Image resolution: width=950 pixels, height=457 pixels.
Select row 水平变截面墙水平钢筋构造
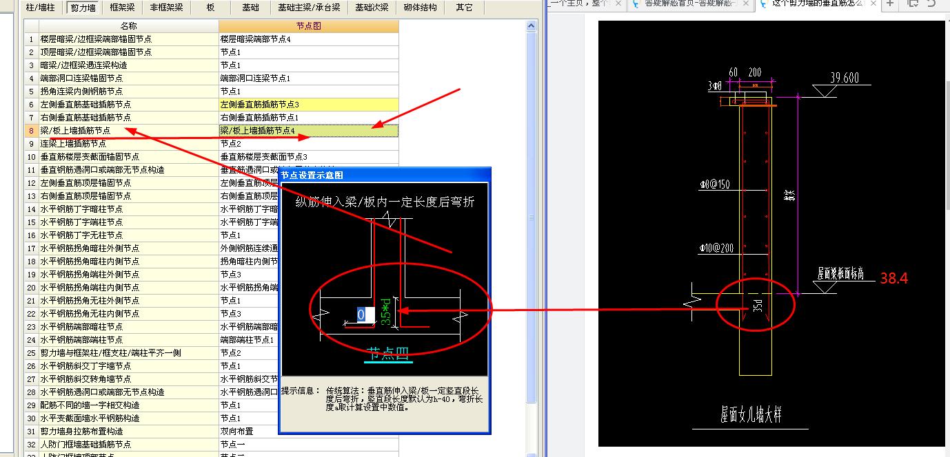pyautogui.click(x=128, y=418)
